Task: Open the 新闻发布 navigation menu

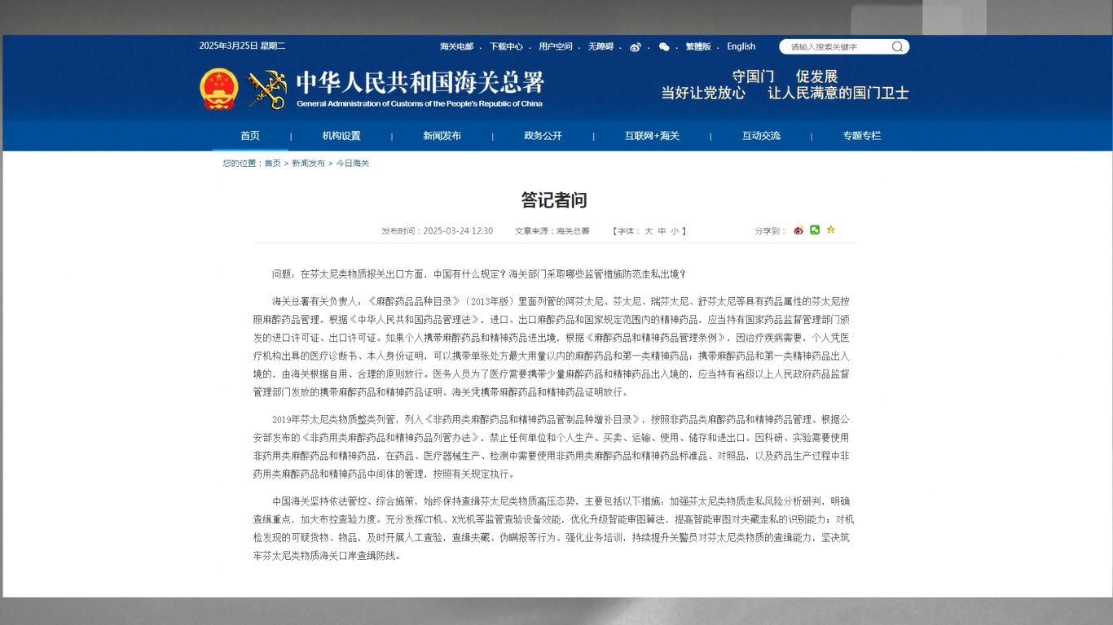Action: 442,136
